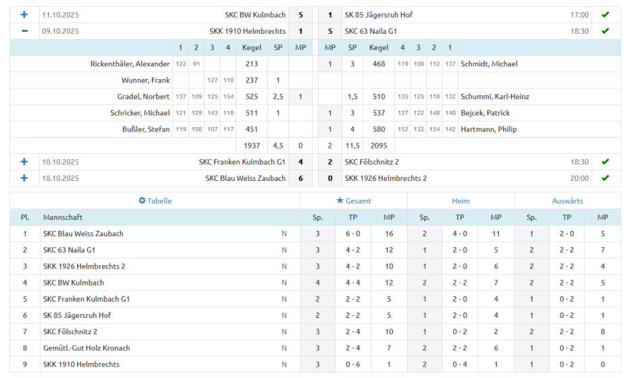This screenshot has width=636, height=378.
Task: Select SKC 63 Naila G1 standings row
Action: tap(69, 250)
